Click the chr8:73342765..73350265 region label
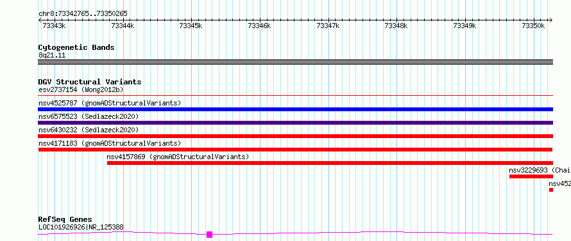Image resolution: width=571 pixels, height=241 pixels. coord(83,14)
